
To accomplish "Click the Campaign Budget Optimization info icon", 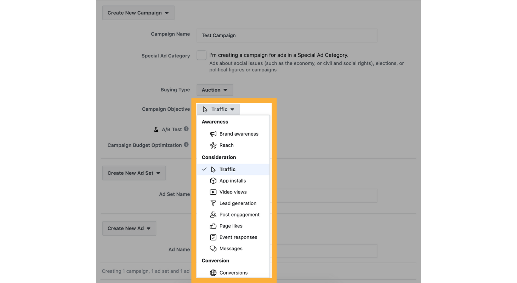I will [x=186, y=144].
